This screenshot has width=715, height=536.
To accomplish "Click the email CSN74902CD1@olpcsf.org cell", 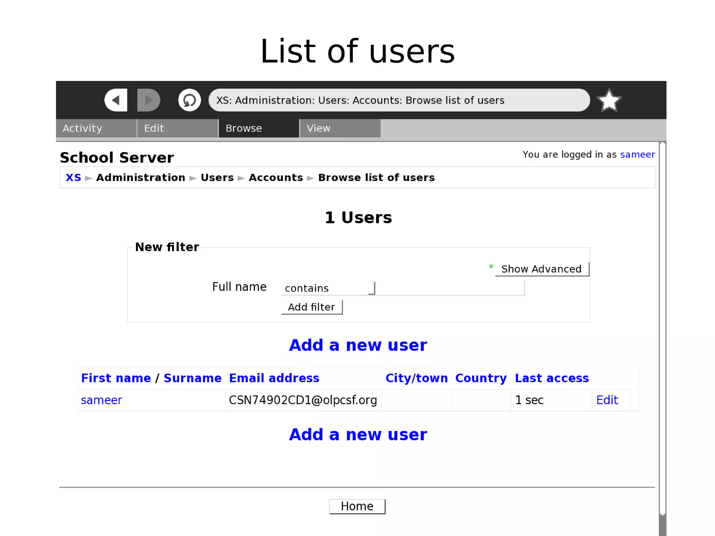I will [303, 400].
